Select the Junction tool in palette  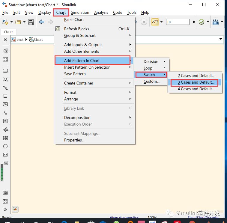point(5,79)
